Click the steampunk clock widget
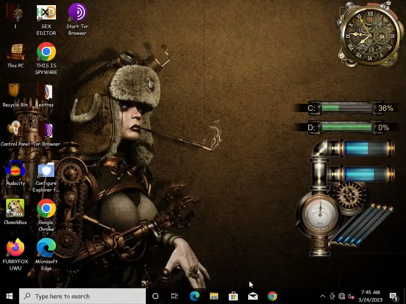This screenshot has height=304, width=406. [370, 35]
